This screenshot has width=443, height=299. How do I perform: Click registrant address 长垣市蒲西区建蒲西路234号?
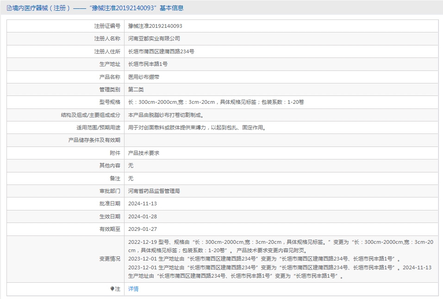(161, 51)
